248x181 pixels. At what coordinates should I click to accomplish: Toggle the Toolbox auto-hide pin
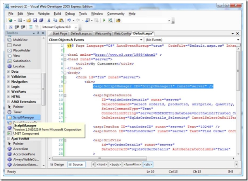click(38, 33)
